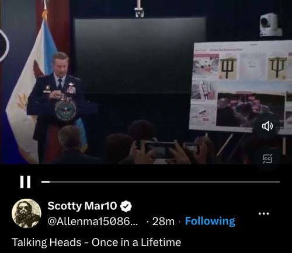Screen dimensions: 292x253
Task: Click the podium seal emblem in the video
Action: [65, 110]
